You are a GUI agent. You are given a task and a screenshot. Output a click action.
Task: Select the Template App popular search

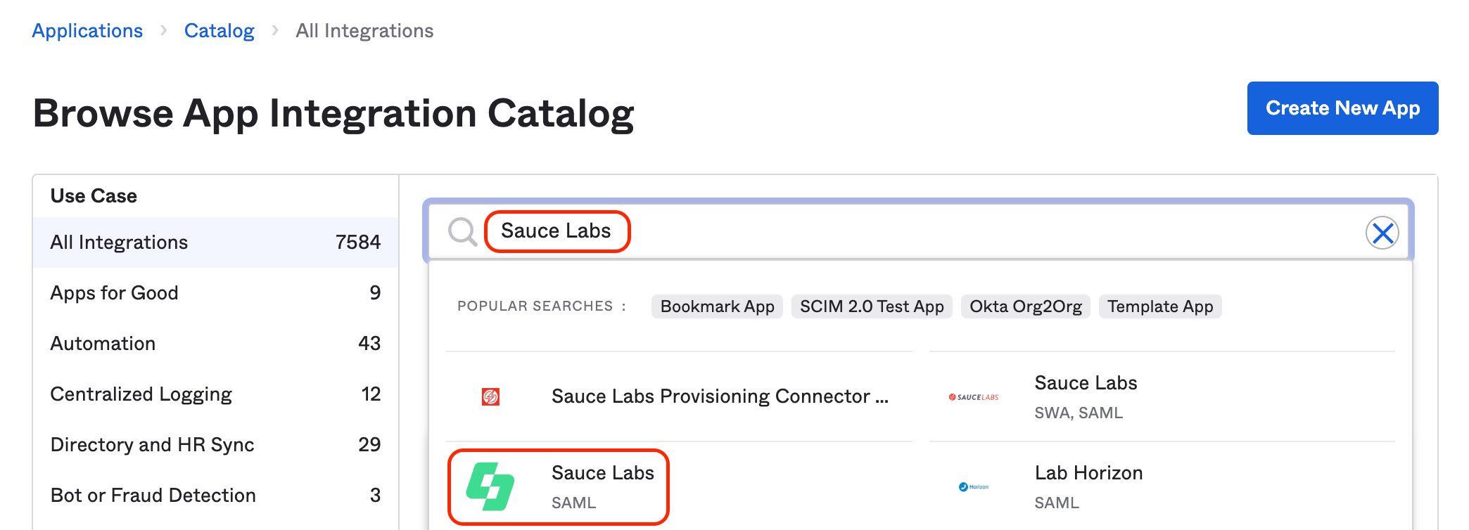[x=1159, y=306]
